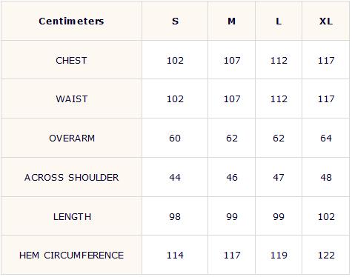Select length value 98 for size S
The image size is (352, 277).
(175, 217)
